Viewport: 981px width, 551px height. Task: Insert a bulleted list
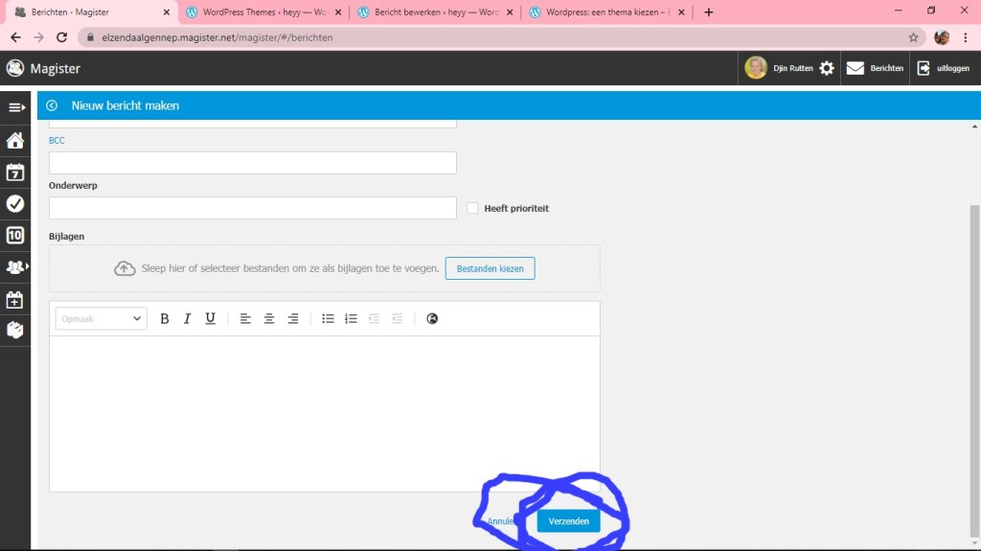[328, 319]
